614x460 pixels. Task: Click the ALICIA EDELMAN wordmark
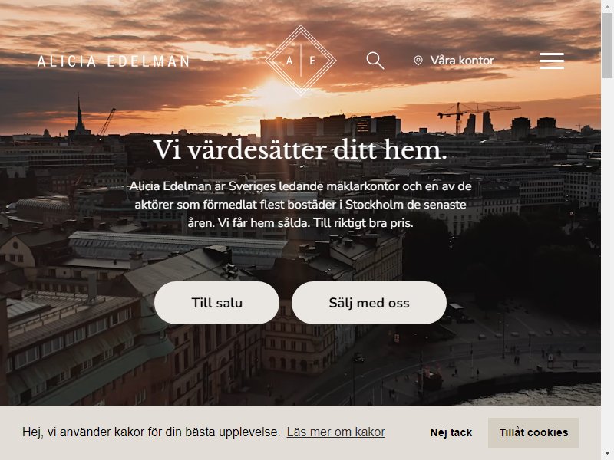[113, 61]
